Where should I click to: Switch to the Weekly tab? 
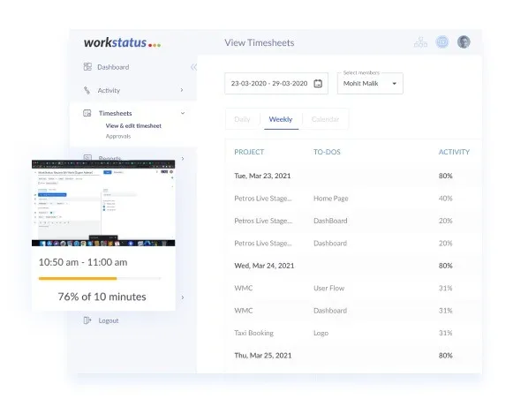281,119
